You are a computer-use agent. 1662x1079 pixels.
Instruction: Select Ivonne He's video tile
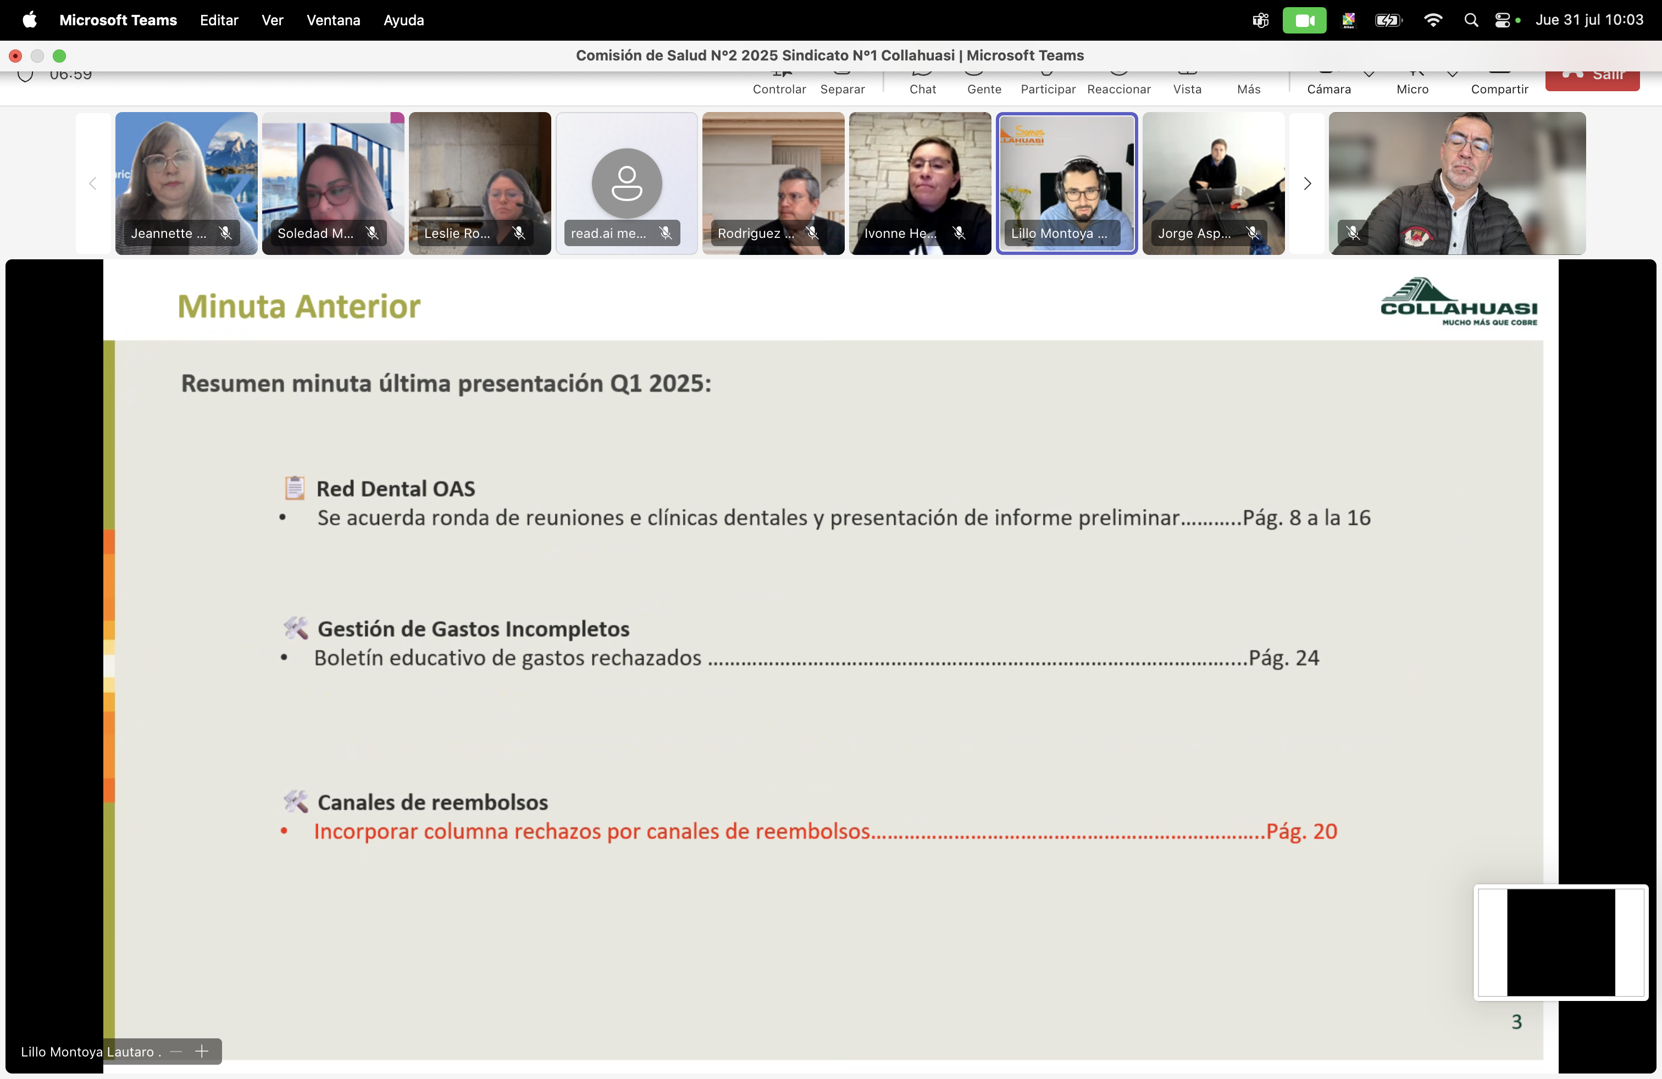pyautogui.click(x=919, y=183)
